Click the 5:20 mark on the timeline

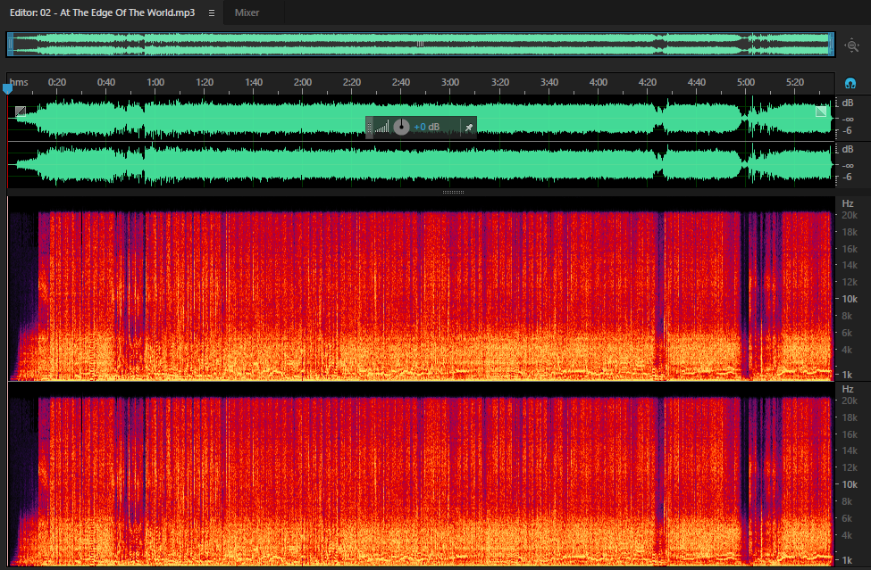point(795,82)
